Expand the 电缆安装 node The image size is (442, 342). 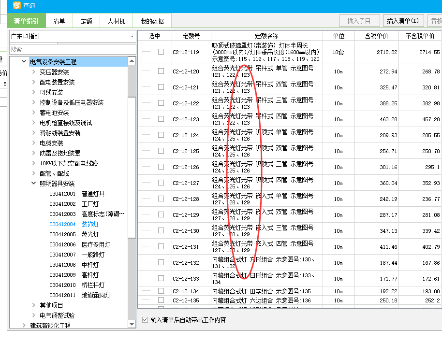[x=34, y=142]
